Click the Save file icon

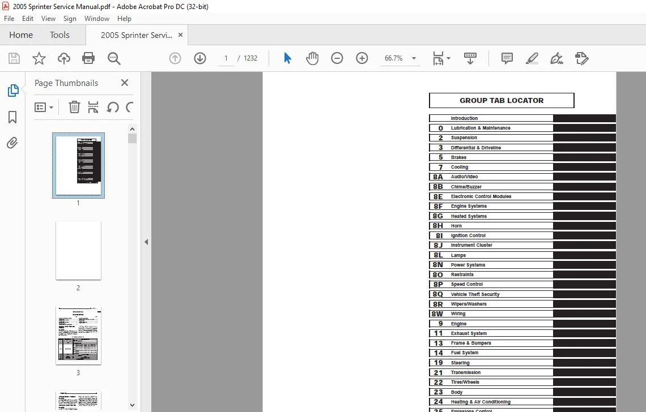pos(14,58)
